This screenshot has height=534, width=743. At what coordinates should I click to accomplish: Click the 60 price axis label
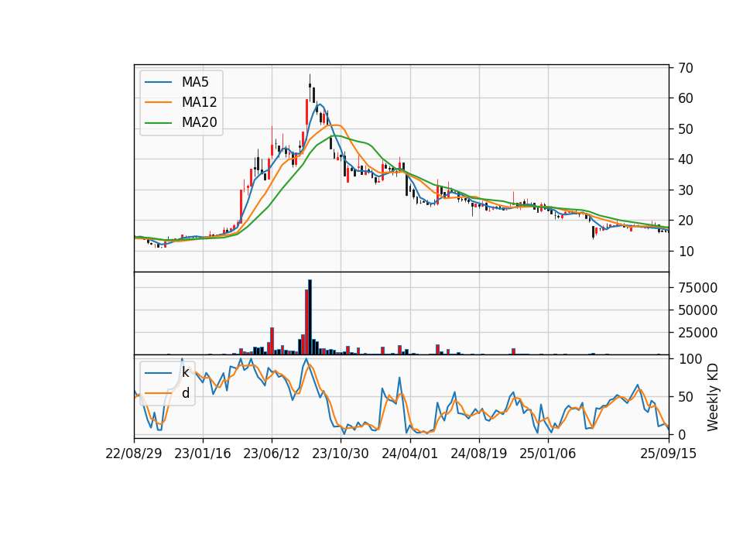click(x=686, y=98)
